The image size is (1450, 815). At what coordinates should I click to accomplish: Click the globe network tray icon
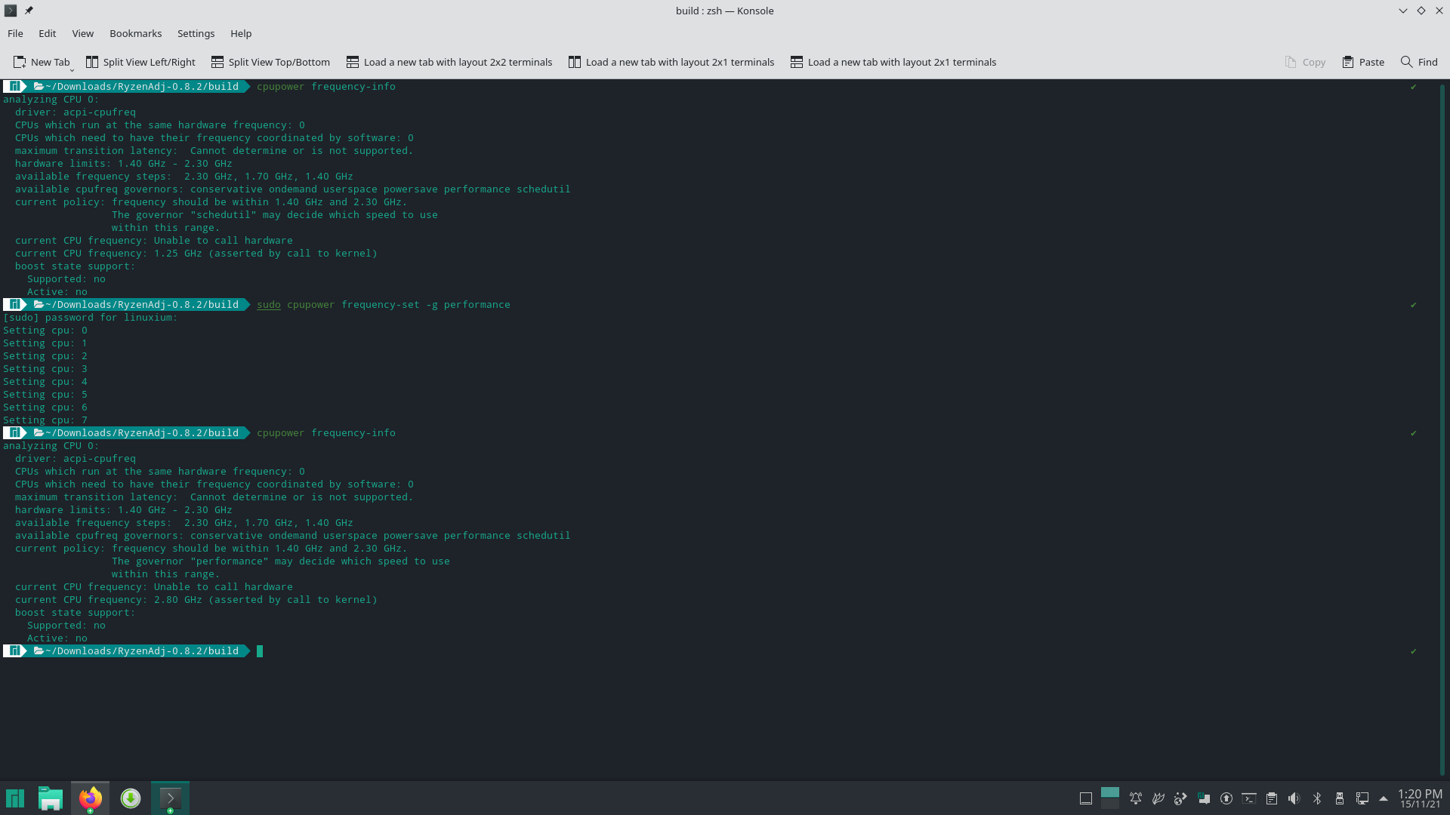coord(1181,798)
